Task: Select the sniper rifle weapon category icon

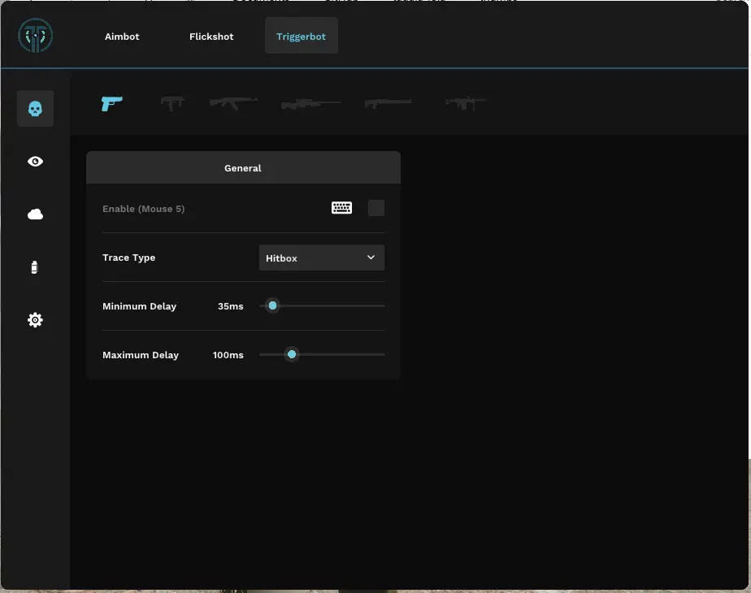Action: click(310, 103)
